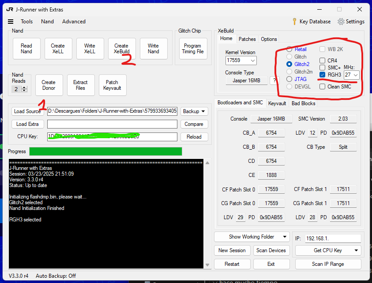The width and height of the screenshot is (372, 283).
Task: Click the Patch Keyvault button
Action: click(x=113, y=85)
